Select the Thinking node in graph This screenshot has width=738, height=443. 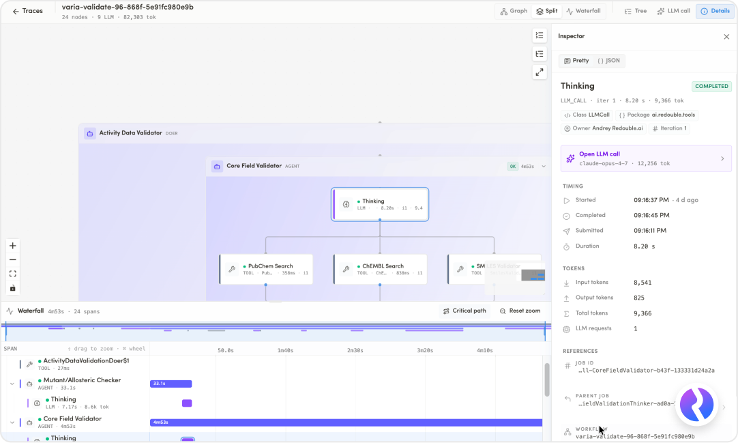pos(380,204)
